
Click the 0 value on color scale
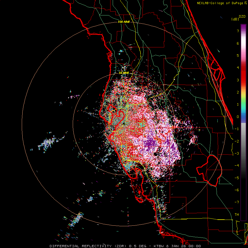(238, 117)
